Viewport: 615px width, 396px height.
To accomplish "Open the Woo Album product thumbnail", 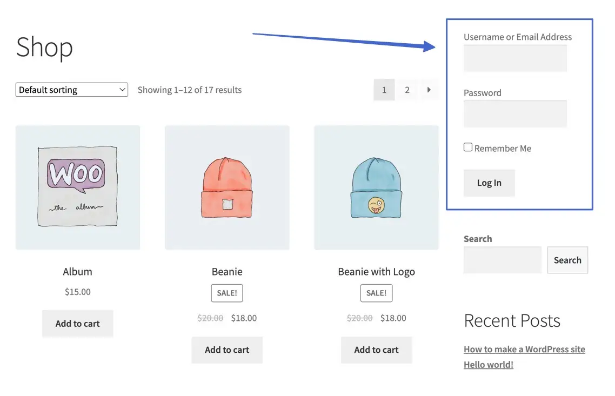I will (x=77, y=187).
